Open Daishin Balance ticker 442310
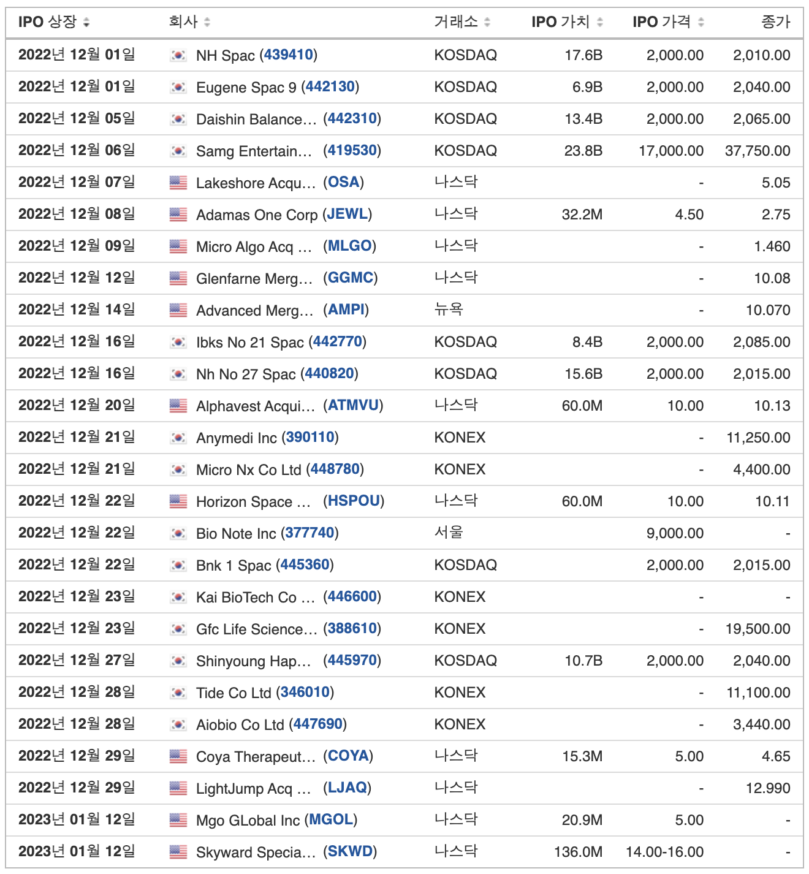The width and height of the screenshot is (809, 874). pyautogui.click(x=352, y=118)
